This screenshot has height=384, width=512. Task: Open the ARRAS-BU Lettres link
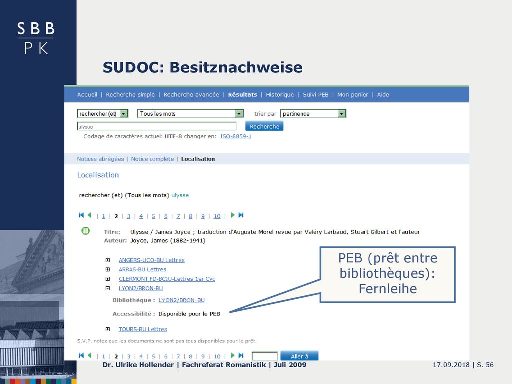[142, 269]
